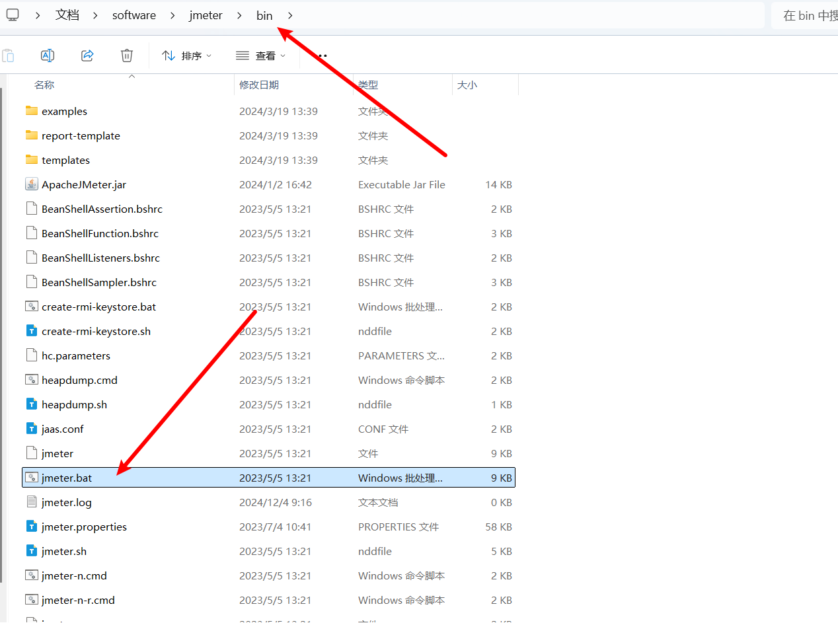Click the create-rmi-keystore.bat batch icon
The image size is (838, 625).
tap(32, 307)
